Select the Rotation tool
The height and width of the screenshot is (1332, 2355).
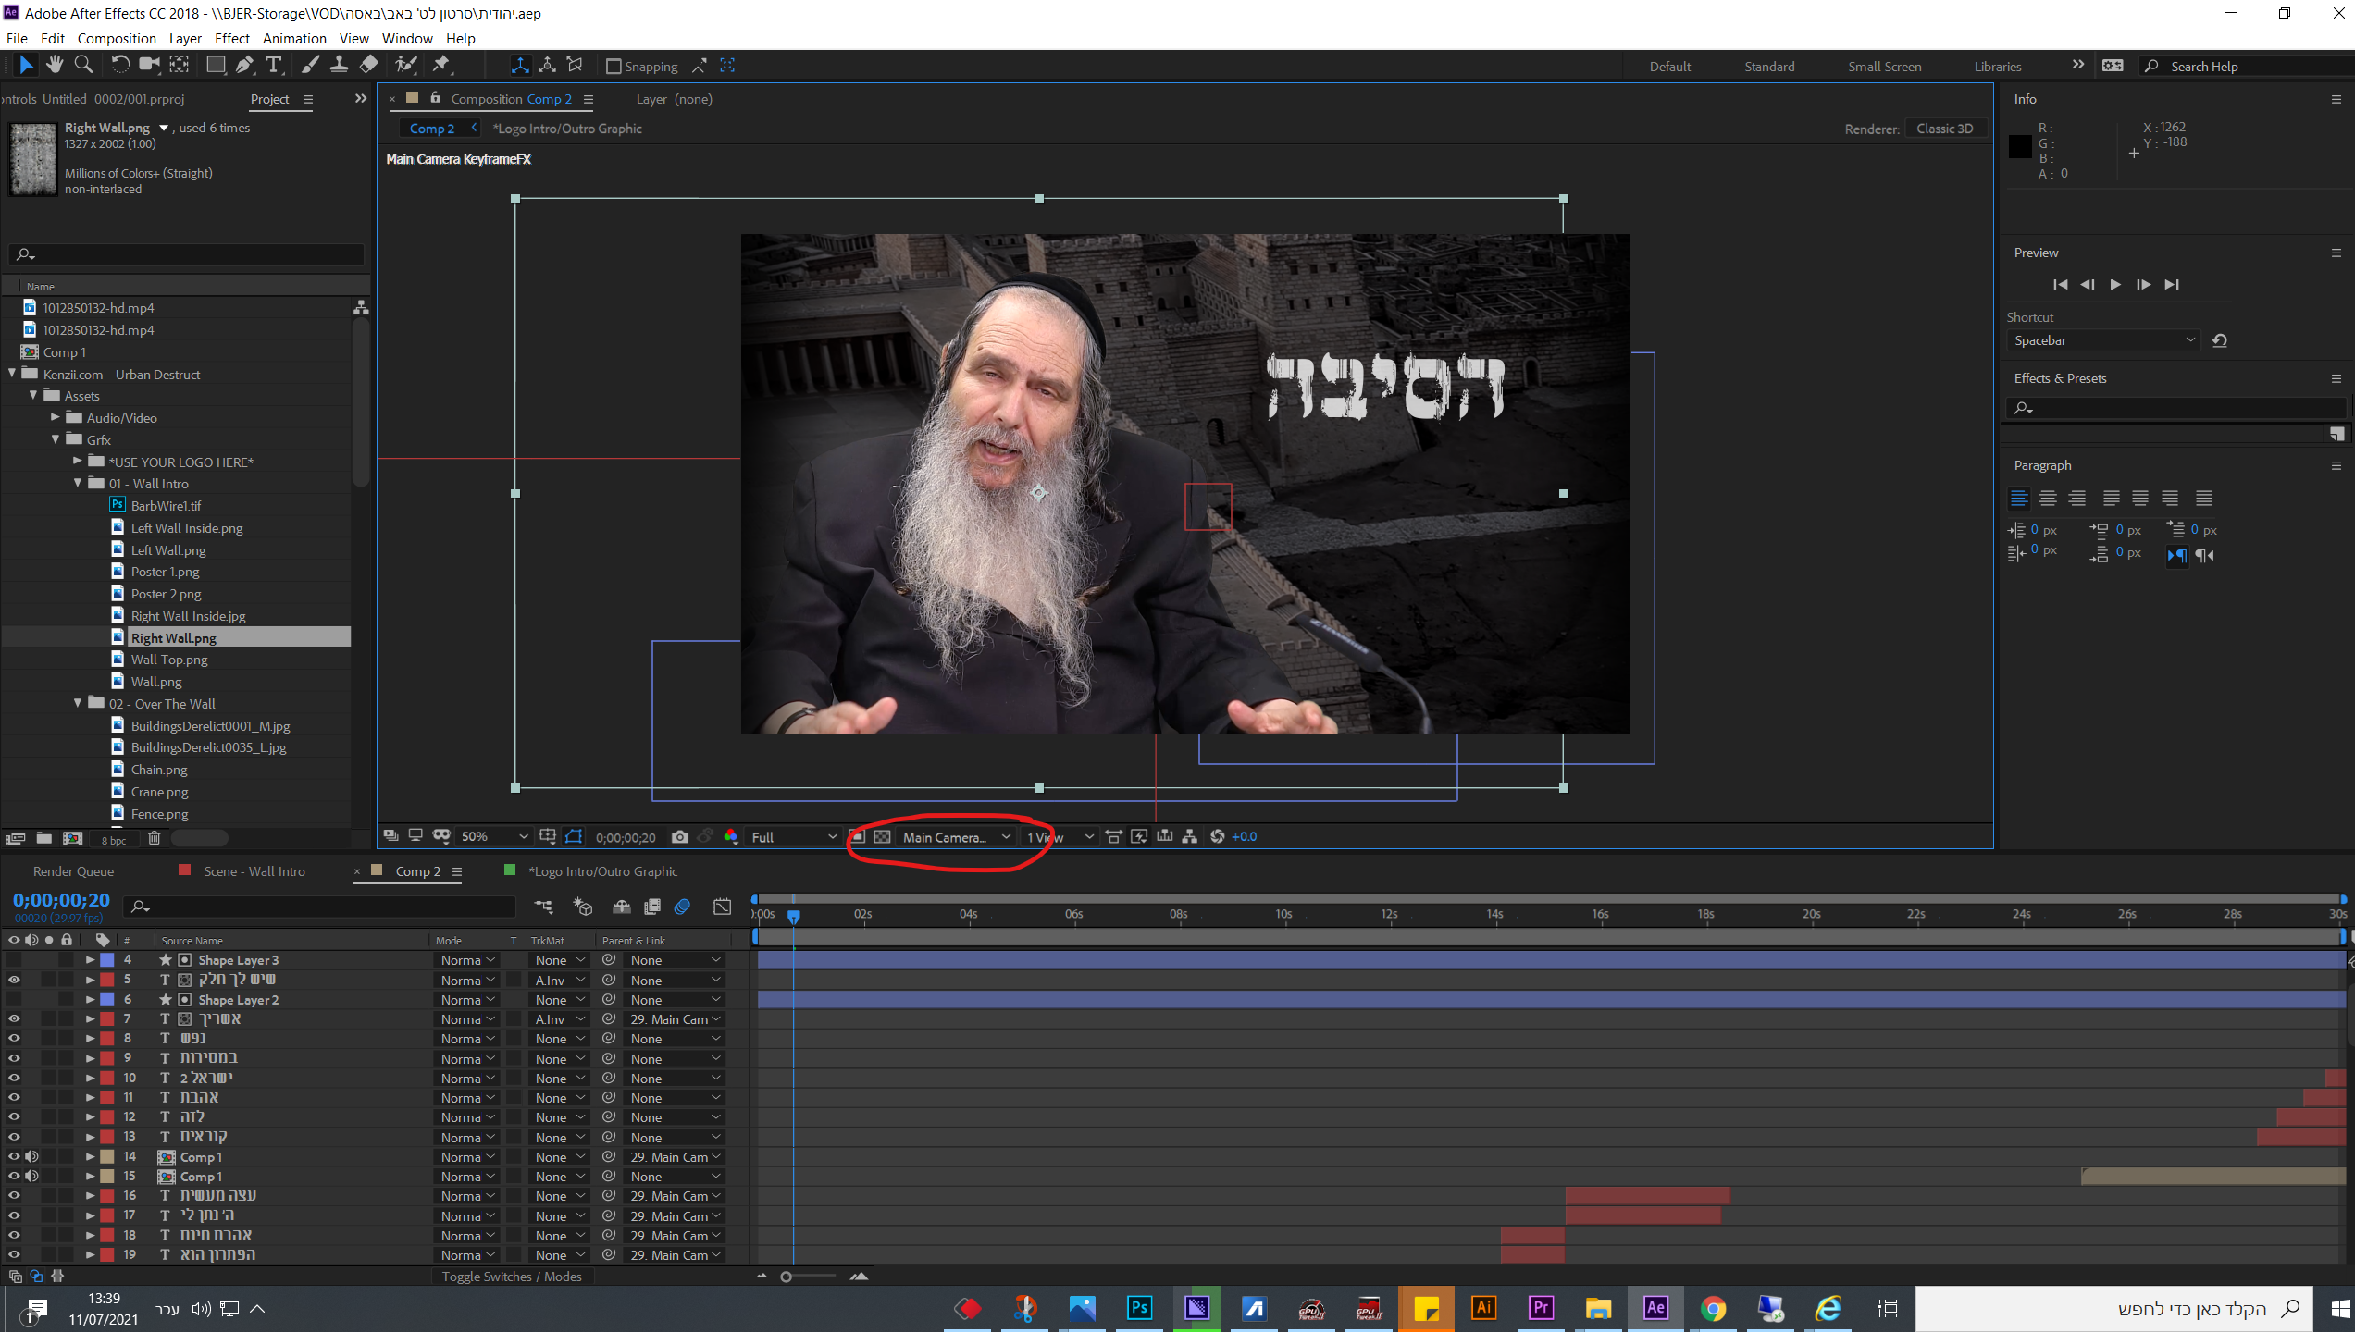pyautogui.click(x=120, y=65)
